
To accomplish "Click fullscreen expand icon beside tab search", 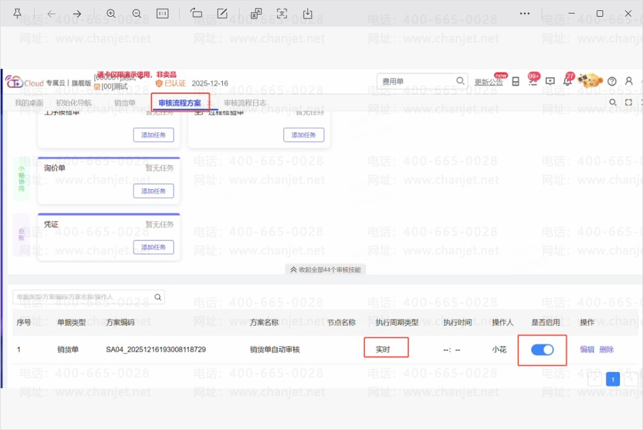I will (628, 102).
